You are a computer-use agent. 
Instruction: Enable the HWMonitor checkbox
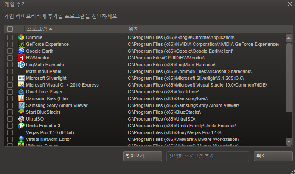(x=10, y=58)
